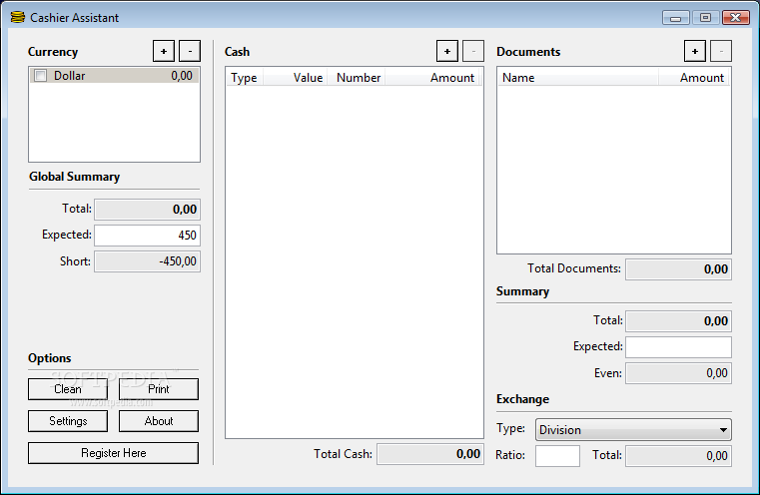
Task: Click the Name column header in Documents
Action: 578,78
